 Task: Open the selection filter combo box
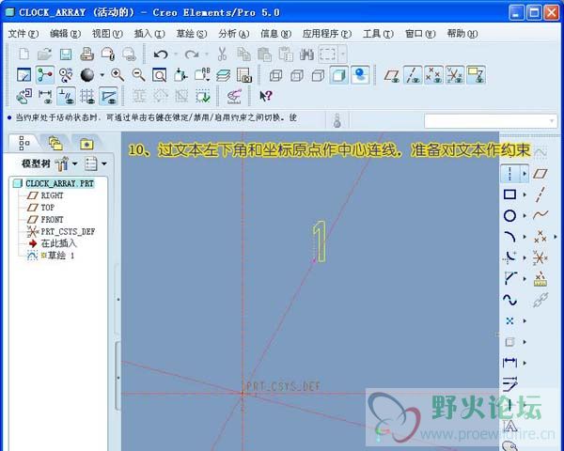pos(491,121)
